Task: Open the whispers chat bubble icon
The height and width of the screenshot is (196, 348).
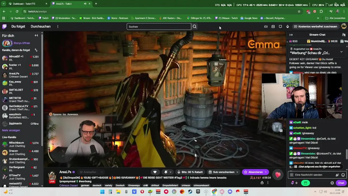Action: click(x=280, y=26)
